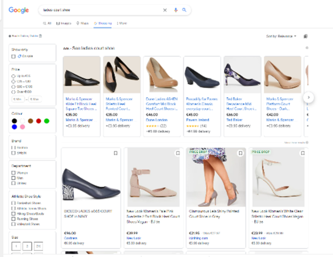Bookmark the pale pink New Look shoe

pos(178,153)
